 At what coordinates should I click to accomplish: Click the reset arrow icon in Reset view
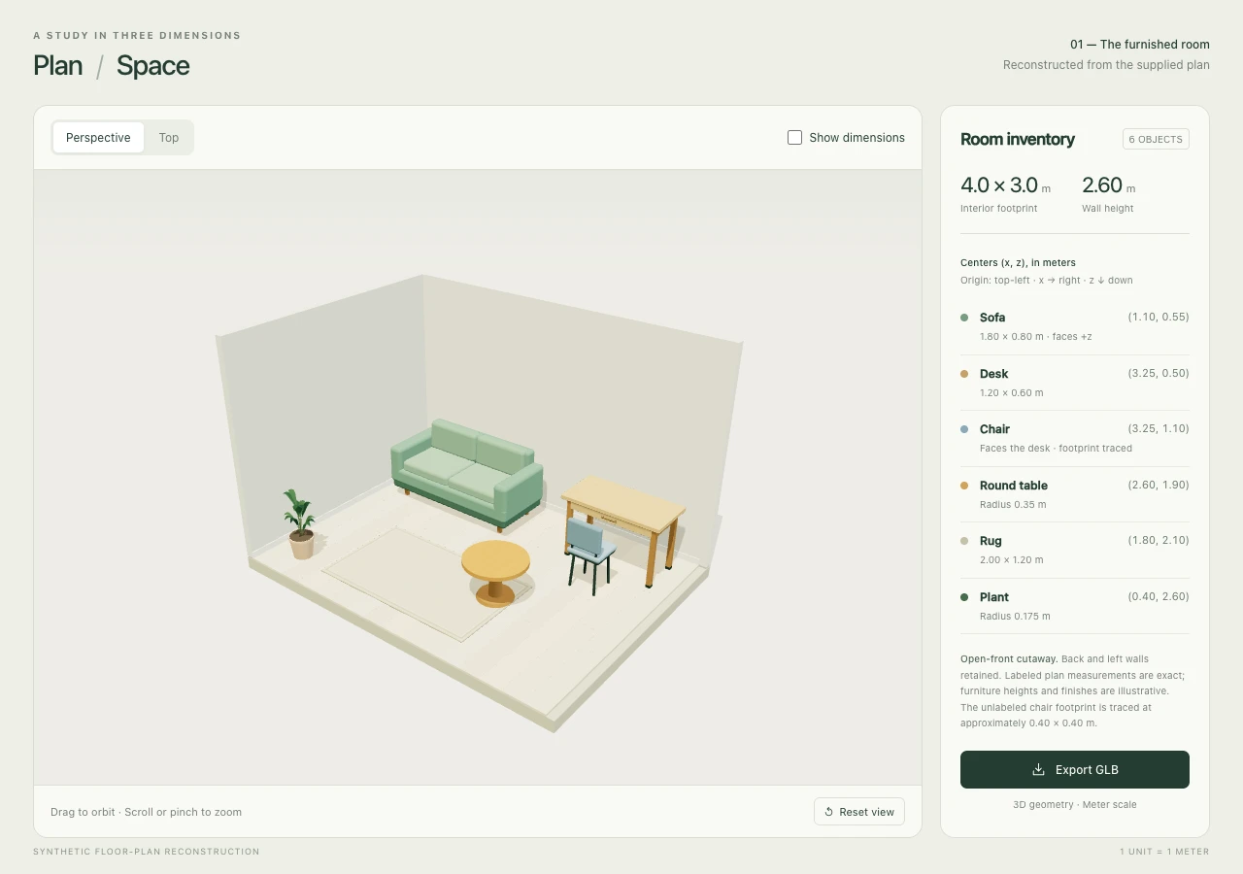pos(829,812)
